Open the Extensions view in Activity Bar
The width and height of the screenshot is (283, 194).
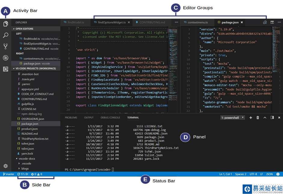(6, 69)
